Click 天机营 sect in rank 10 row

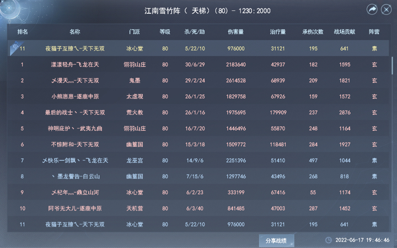(x=135, y=208)
